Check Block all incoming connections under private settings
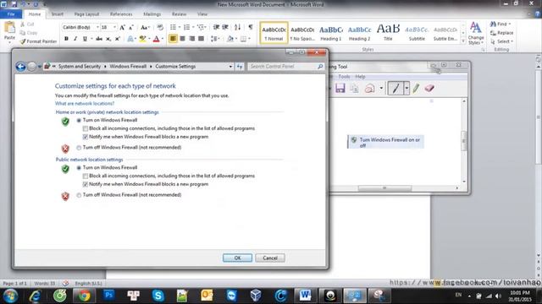 (x=86, y=128)
